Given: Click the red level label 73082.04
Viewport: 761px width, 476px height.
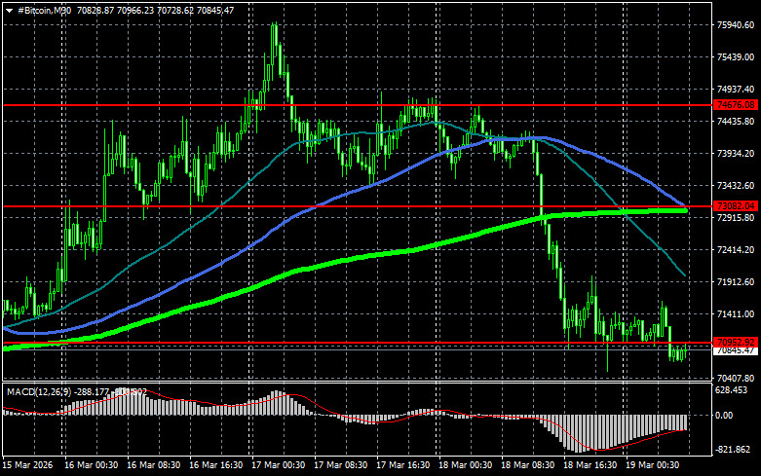Looking at the screenshot, I should click(x=736, y=206).
